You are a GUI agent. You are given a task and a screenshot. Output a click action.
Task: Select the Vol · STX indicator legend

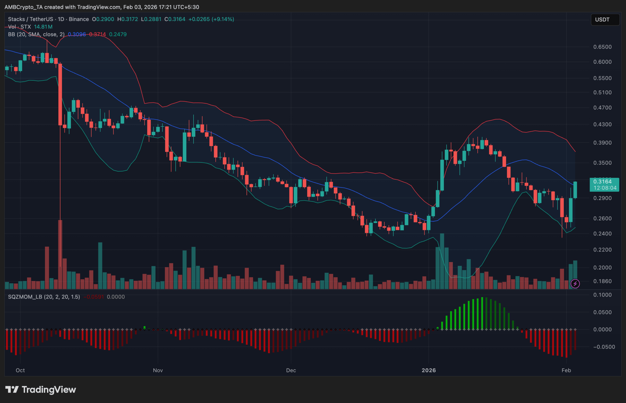point(20,27)
